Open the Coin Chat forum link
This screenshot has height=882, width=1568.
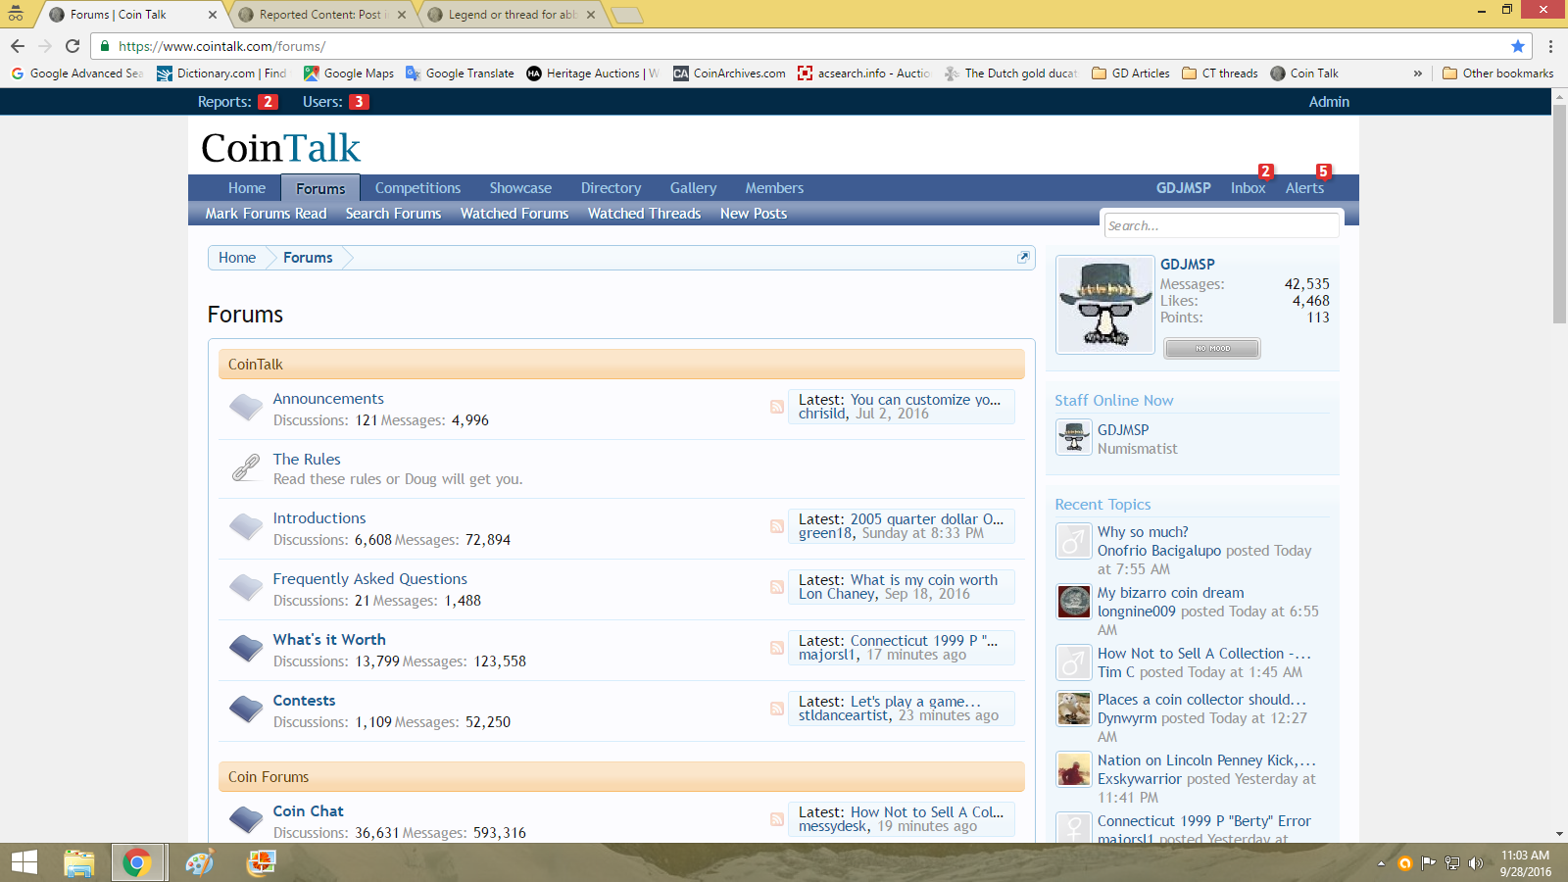308,811
